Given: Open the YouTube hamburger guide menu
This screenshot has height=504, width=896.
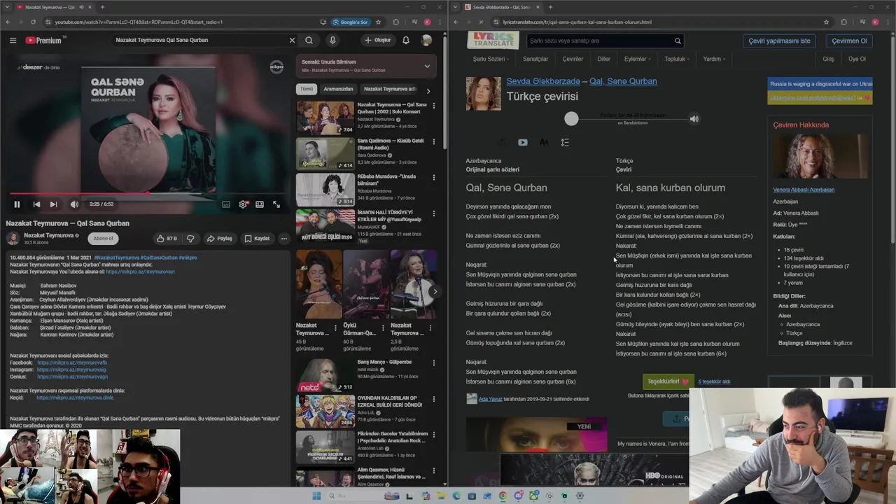Looking at the screenshot, I should pyautogui.click(x=13, y=41).
